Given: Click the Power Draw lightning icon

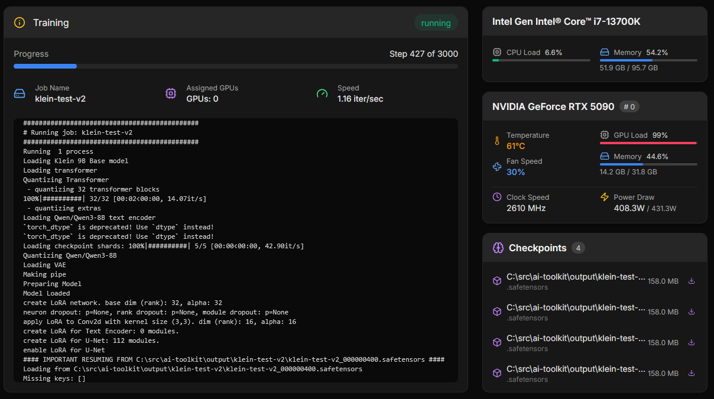Looking at the screenshot, I should [604, 197].
